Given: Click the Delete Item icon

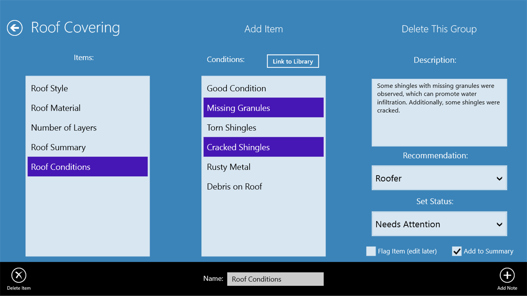Looking at the screenshot, I should pyautogui.click(x=18, y=276).
